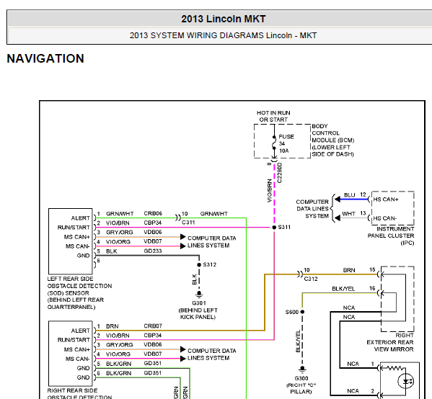Select the 2013 Lincoln MKT title header
Screen dimensions: 432x399
[x=223, y=19]
